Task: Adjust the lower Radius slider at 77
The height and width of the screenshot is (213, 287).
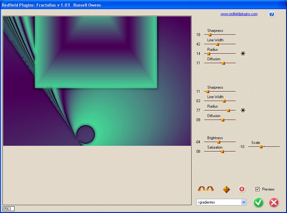Action: pyautogui.click(x=228, y=110)
